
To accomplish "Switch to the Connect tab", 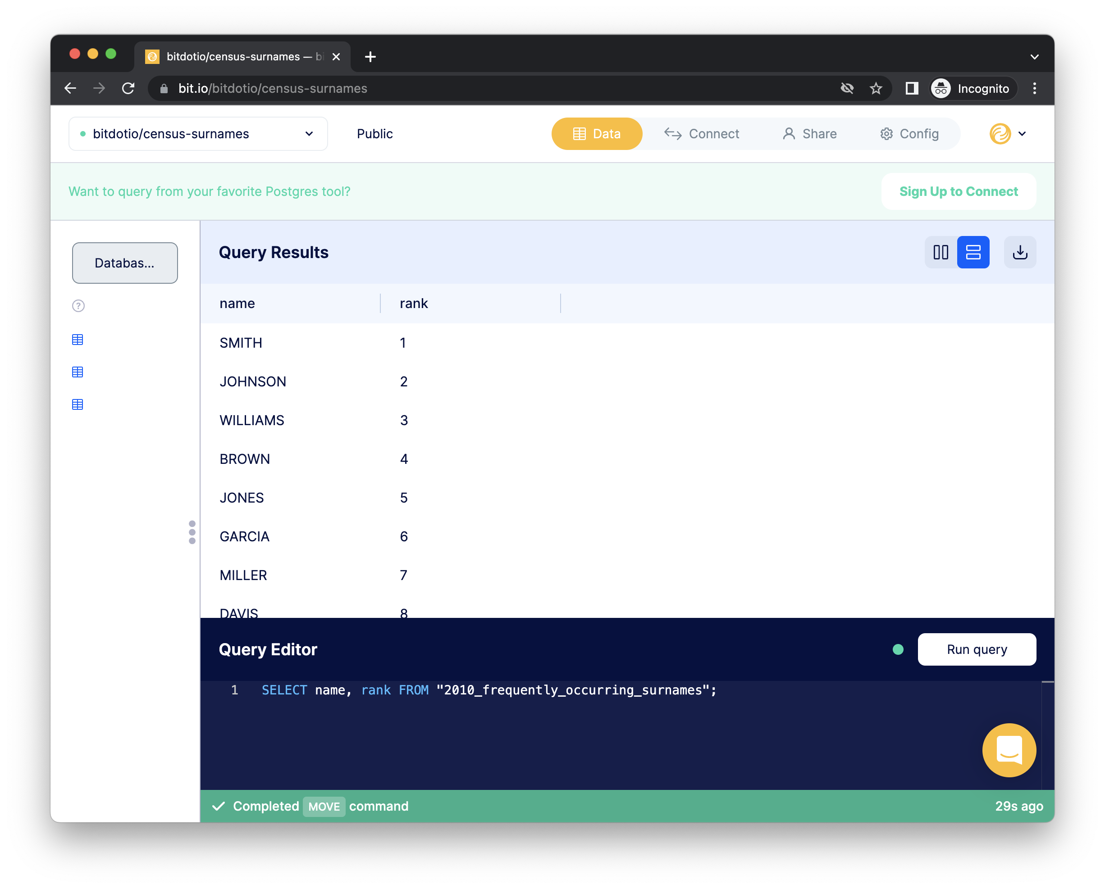I will 702,134.
